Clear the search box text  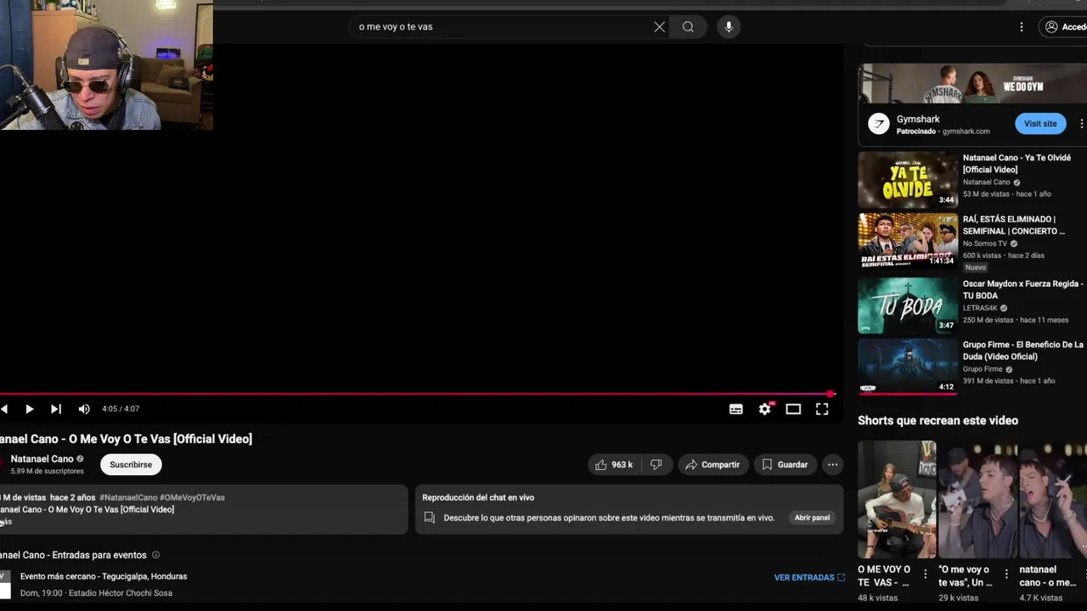[659, 26]
